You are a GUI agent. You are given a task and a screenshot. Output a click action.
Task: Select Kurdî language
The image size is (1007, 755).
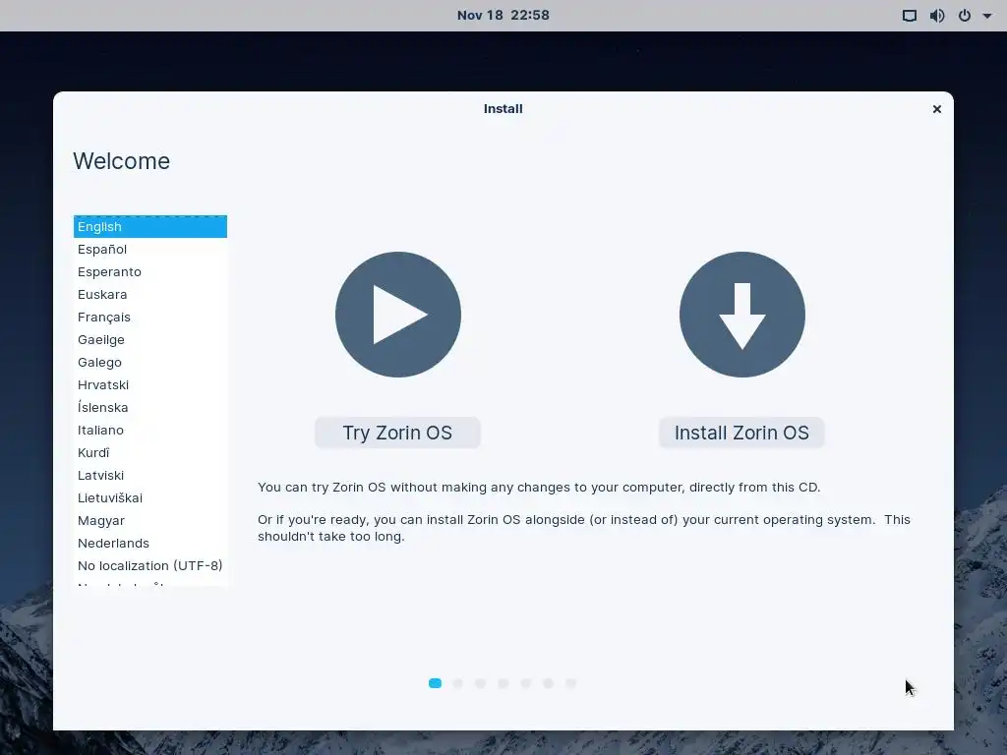(x=150, y=452)
